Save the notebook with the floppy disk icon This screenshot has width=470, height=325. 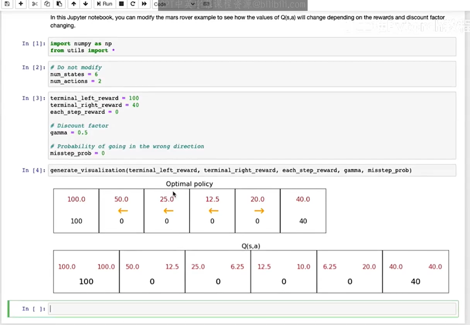pos(7,4)
